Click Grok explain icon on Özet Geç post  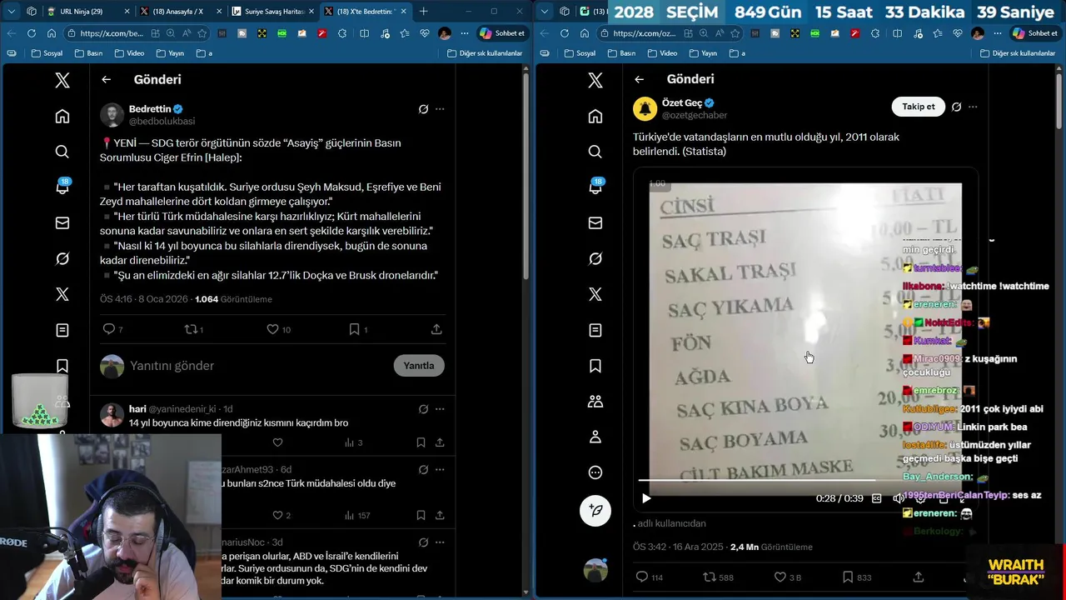(x=956, y=107)
